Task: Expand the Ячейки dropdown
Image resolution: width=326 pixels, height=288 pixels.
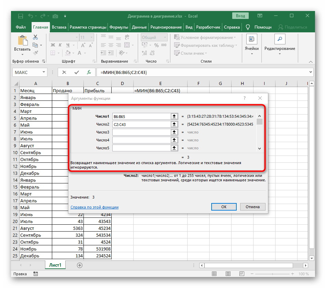Action: coord(251,54)
